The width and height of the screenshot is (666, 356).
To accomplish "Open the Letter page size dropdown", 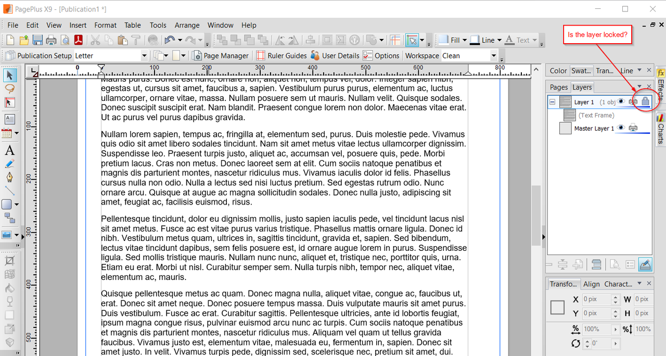I will pos(144,56).
